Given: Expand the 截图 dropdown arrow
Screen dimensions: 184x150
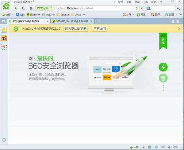Looking at the screenshot, I should pyautogui.click(x=176, y=14).
